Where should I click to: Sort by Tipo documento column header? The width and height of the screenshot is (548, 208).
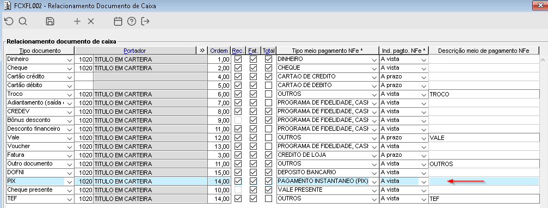pyautogui.click(x=40, y=51)
